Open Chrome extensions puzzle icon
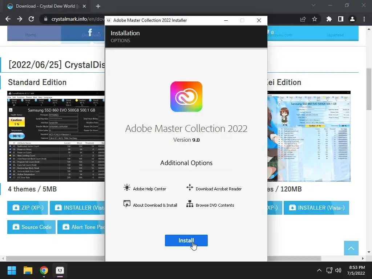 click(329, 19)
